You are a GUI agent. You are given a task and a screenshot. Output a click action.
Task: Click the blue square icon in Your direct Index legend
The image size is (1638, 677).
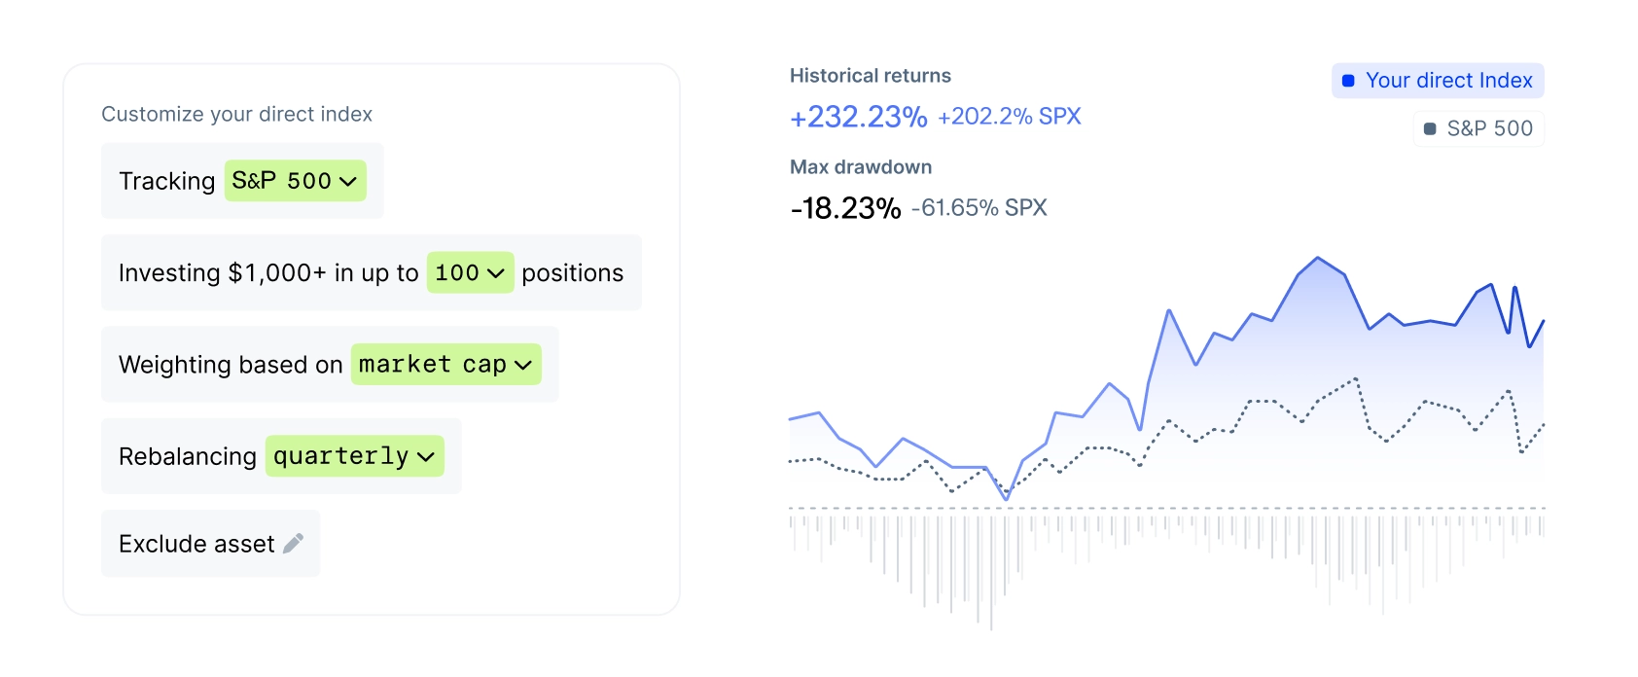coord(1347,81)
